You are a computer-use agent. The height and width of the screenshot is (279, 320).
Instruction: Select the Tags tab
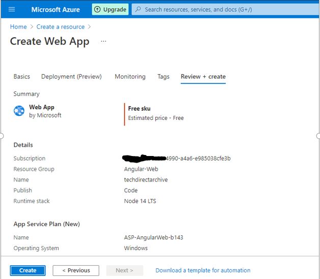click(163, 77)
